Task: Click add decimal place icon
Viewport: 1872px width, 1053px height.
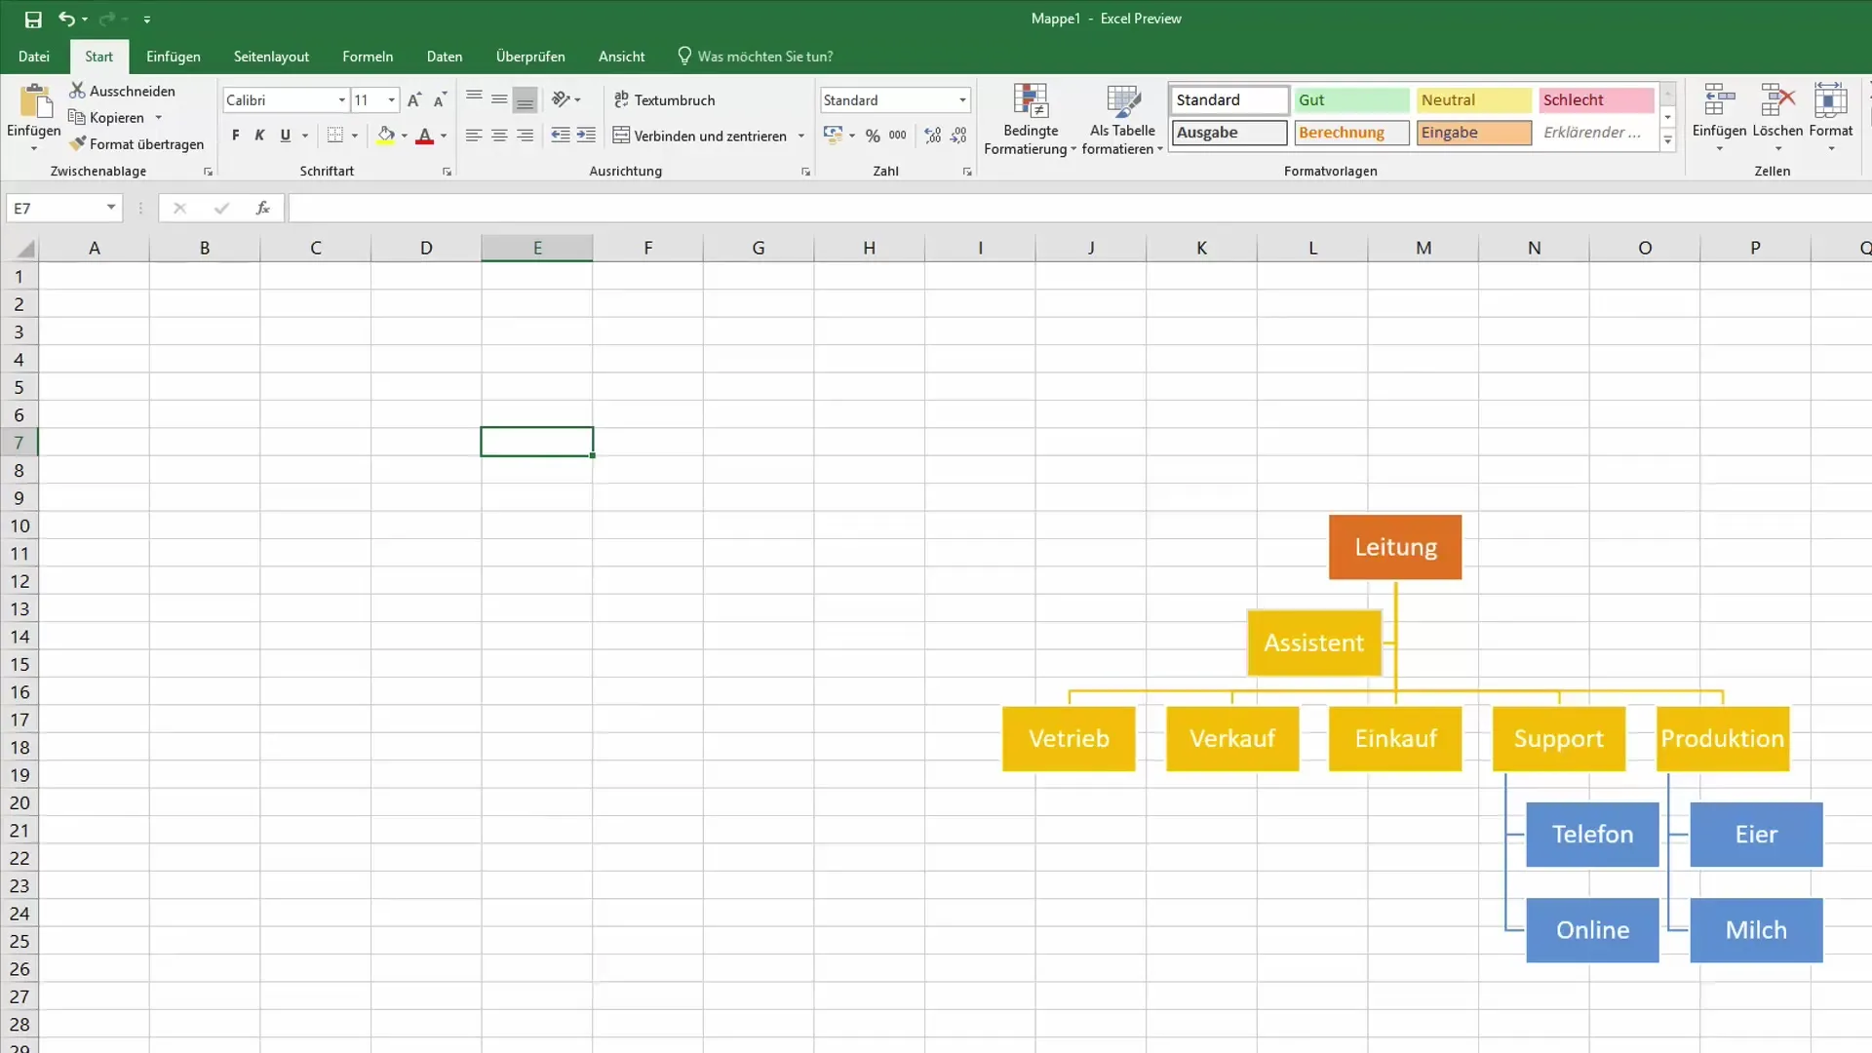Action: tap(933, 136)
